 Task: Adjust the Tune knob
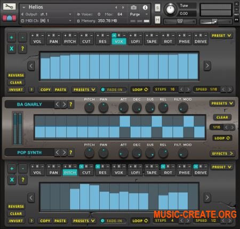pyautogui.click(x=170, y=10)
